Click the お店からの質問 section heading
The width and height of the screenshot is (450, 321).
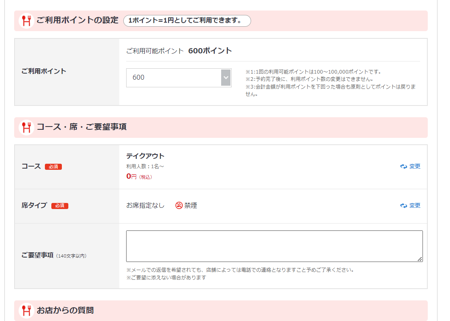coord(65,310)
